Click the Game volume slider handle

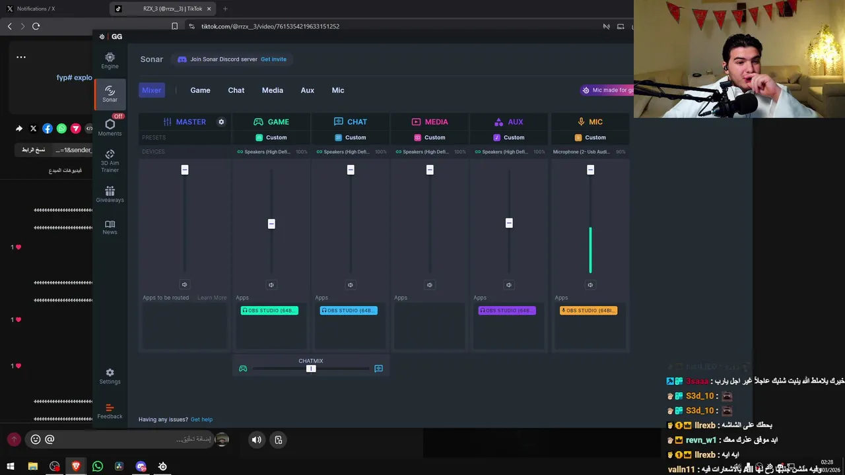coord(271,224)
